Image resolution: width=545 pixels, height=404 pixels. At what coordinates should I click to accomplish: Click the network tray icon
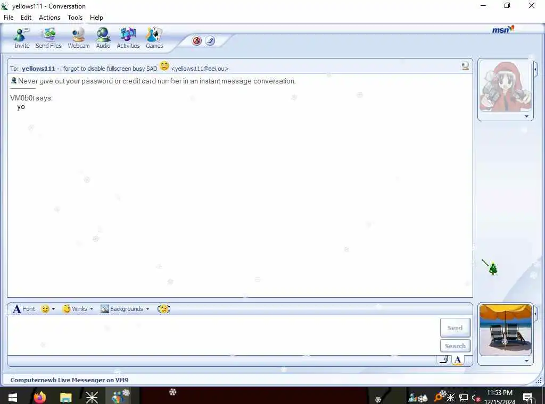click(464, 398)
